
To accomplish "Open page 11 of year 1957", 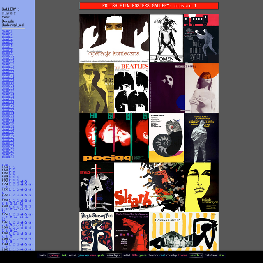I will point(21,203).
